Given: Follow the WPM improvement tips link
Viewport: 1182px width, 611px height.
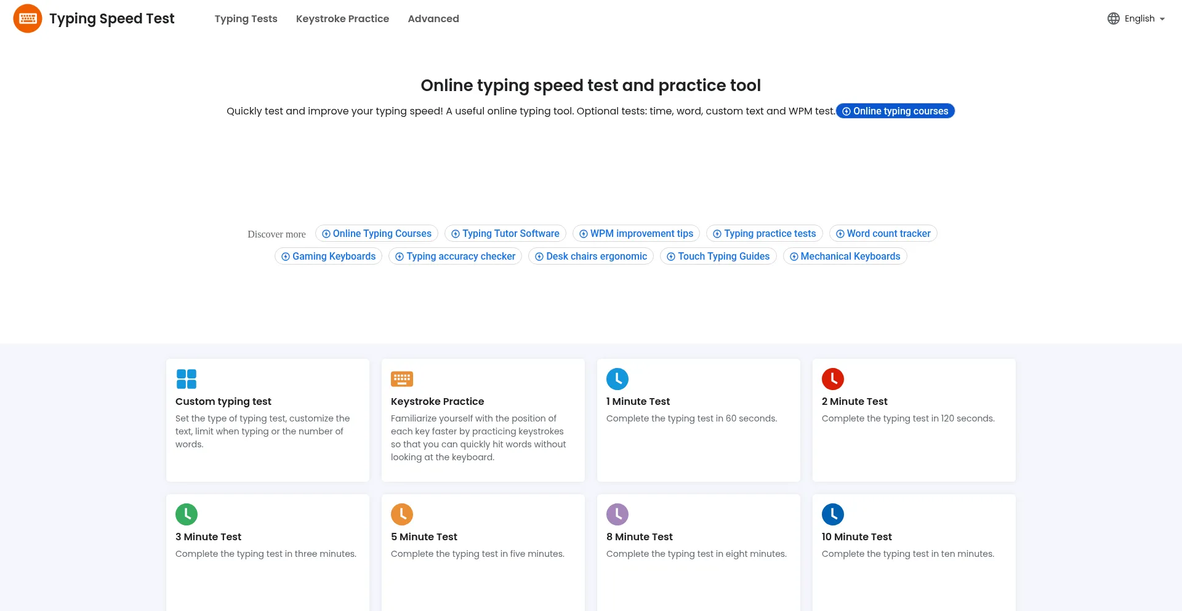Looking at the screenshot, I should pos(636,234).
